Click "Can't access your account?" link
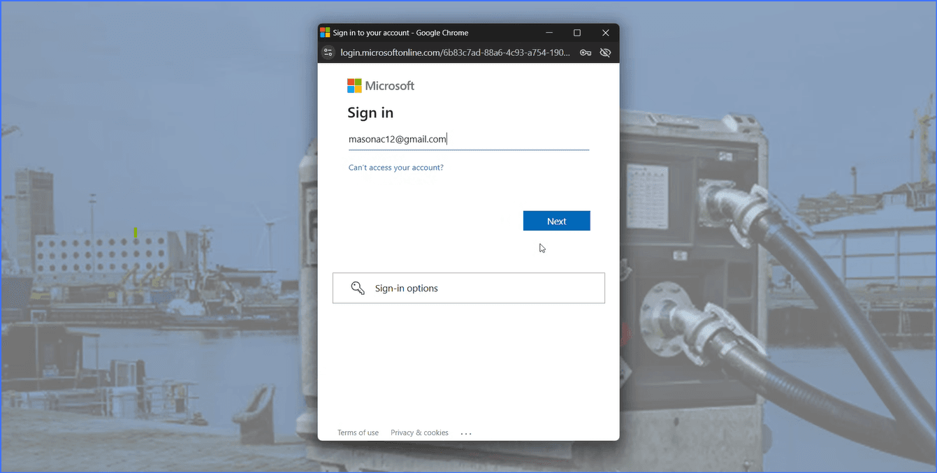937x473 pixels. coord(395,168)
